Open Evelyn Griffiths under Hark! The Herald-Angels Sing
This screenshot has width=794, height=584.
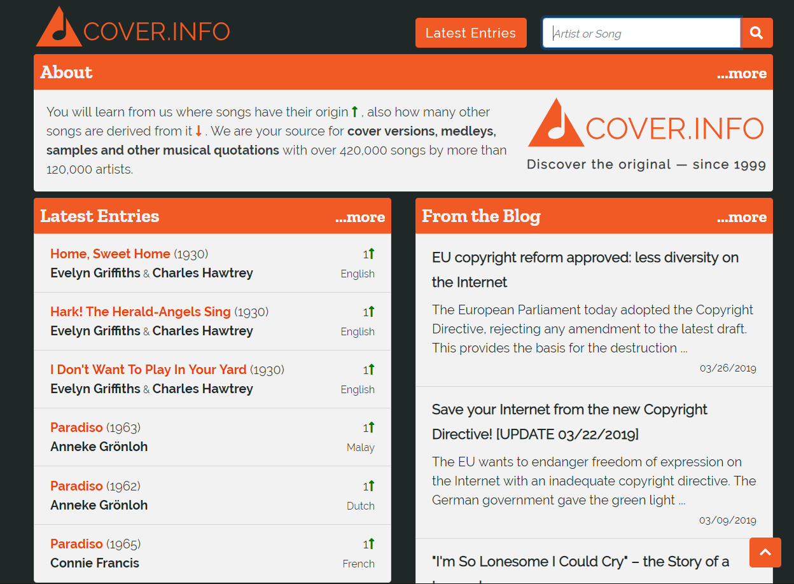coord(95,331)
